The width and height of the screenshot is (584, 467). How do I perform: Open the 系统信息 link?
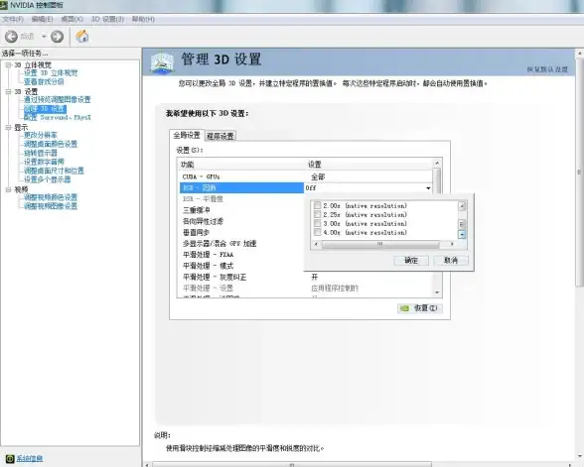(x=30, y=458)
